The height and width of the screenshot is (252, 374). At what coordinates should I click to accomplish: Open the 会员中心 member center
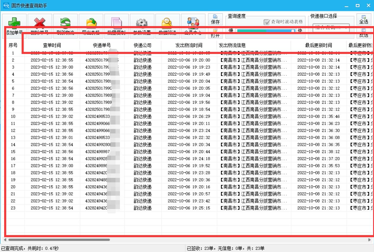click(x=193, y=23)
